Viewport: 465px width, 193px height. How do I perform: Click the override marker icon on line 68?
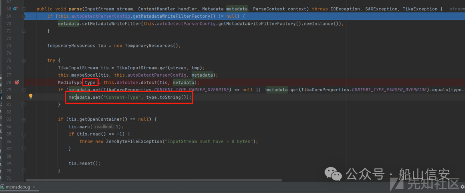(x=15, y=9)
